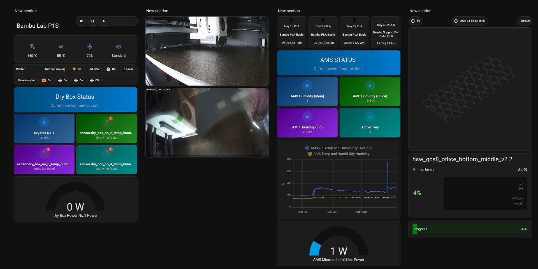Select the AMS Humidity (Lid) card icon
The image size is (538, 269).
[x=307, y=116]
